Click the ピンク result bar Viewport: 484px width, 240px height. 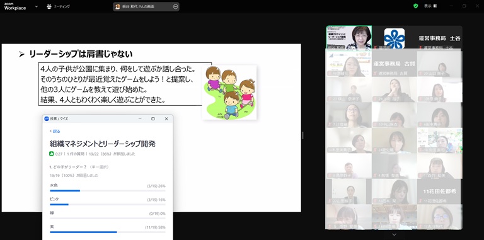[107, 204]
